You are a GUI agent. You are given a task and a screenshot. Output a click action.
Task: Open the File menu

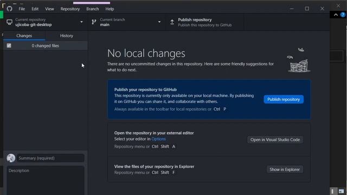22,9
